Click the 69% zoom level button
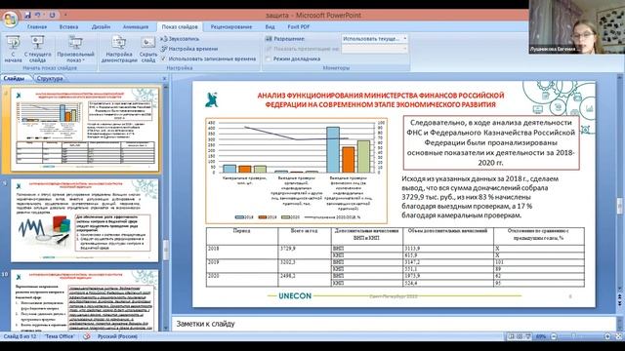The width and height of the screenshot is (625, 351). click(x=540, y=336)
